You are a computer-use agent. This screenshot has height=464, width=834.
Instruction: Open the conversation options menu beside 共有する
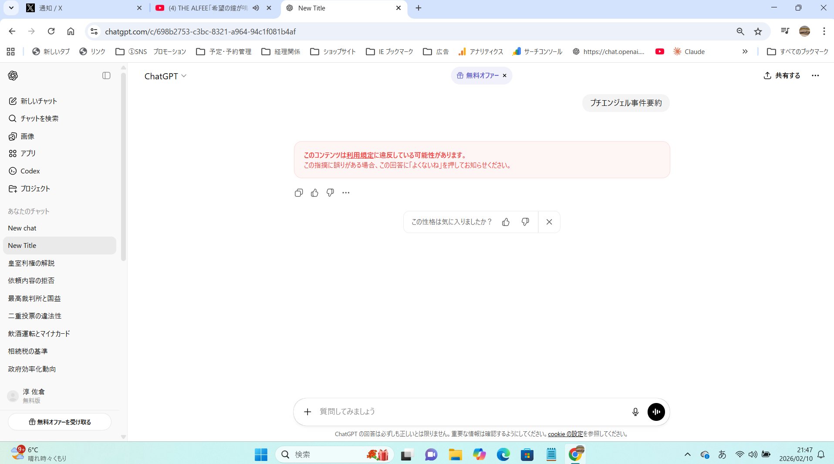pyautogui.click(x=815, y=76)
